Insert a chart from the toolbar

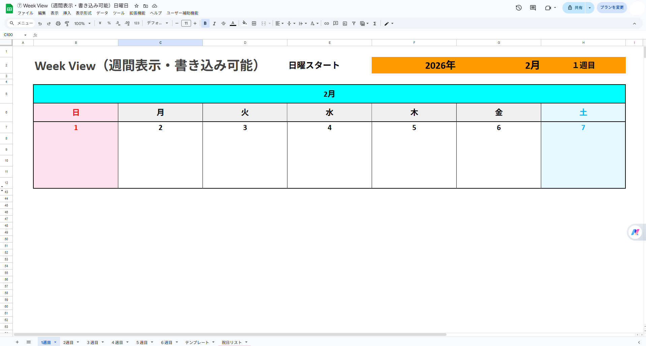pyautogui.click(x=344, y=23)
